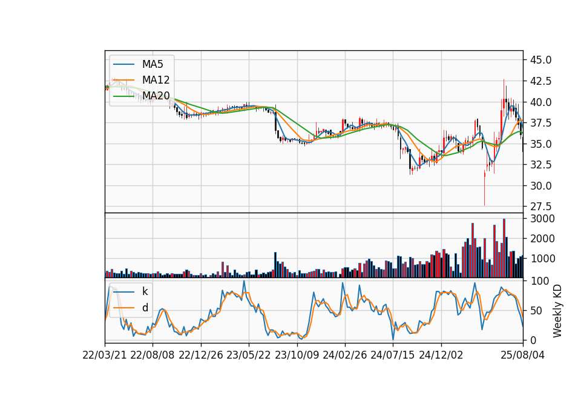The image size is (581, 418).
Task: Click the 27.5 price axis tick
Action: (540, 207)
